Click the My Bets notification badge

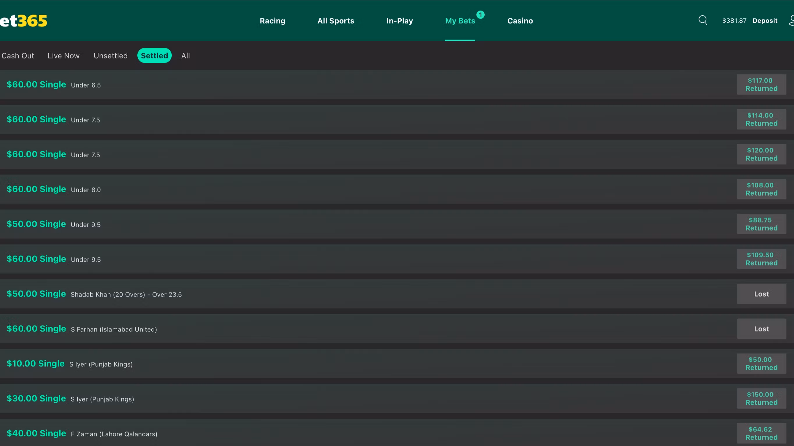[480, 15]
